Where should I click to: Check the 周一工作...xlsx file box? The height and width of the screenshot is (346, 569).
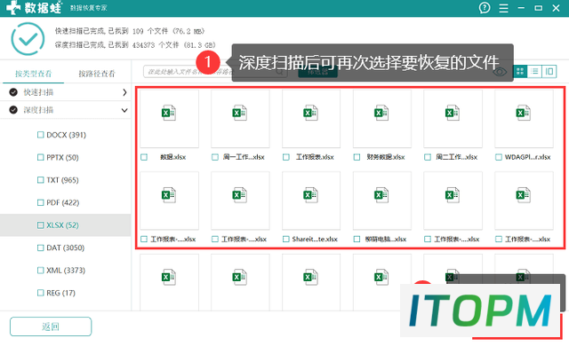tap(215, 157)
